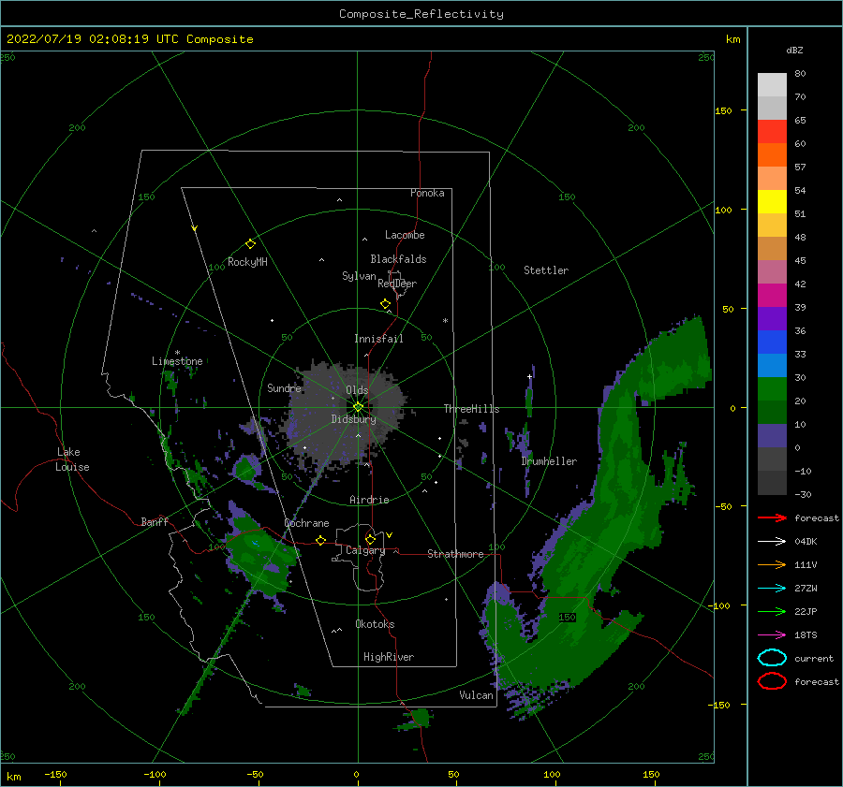843x787 pixels.
Task: Click the Strathmore town label
Action: (455, 554)
